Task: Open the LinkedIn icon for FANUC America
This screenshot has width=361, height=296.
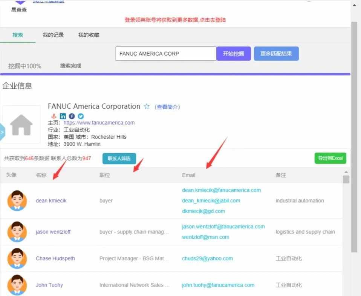Action: click(x=63, y=116)
